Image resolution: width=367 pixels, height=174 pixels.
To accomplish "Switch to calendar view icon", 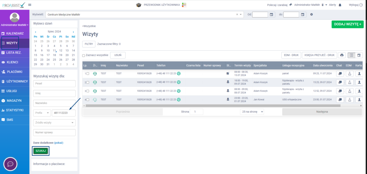I will [x=358, y=55].
